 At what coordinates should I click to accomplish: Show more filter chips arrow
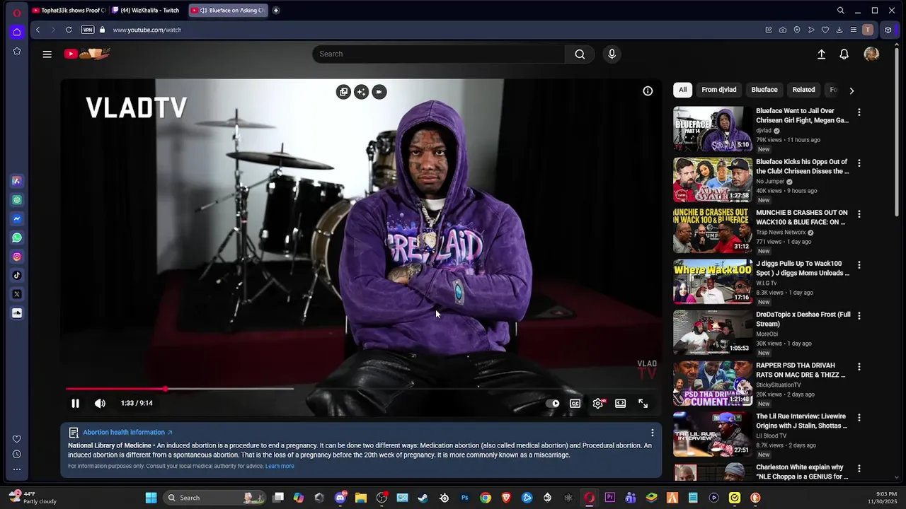coord(851,90)
